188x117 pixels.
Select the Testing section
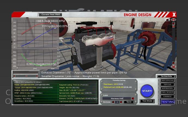167,102
